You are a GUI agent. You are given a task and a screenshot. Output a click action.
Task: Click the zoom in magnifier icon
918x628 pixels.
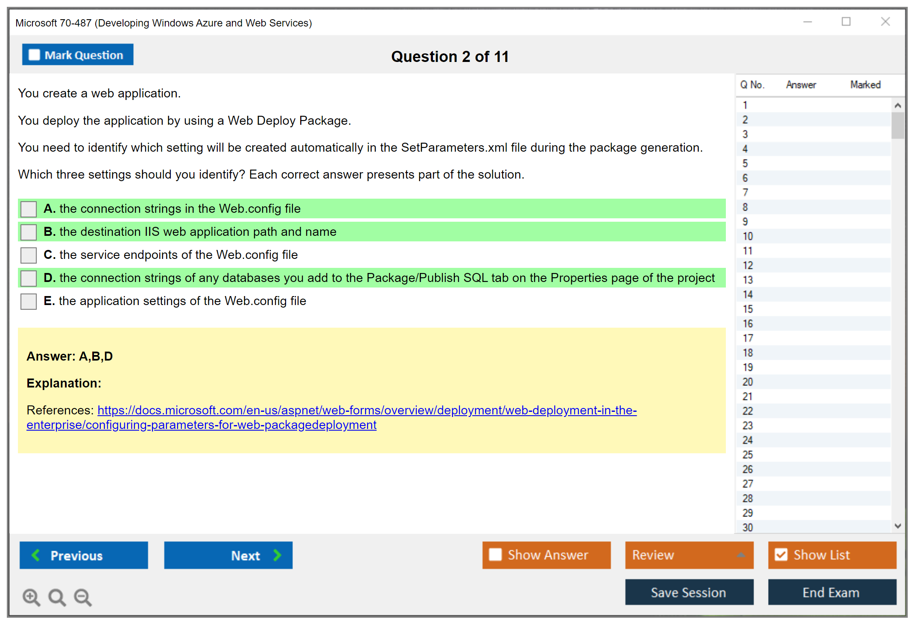(x=31, y=597)
